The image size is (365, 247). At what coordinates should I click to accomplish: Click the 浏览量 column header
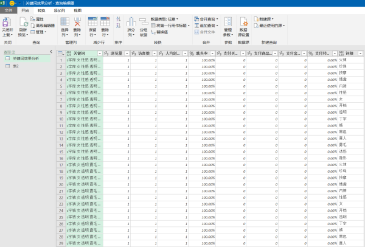(116, 54)
